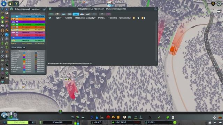Open the traffic info view cars icon
223x125 pixels.
point(2,26)
